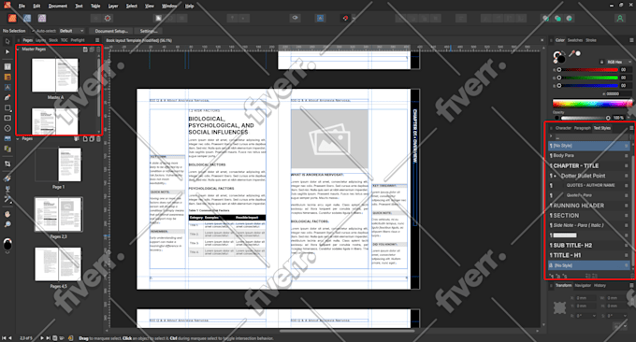The height and width of the screenshot is (342, 636).
Task: Open the Pages panel options menu
Action: [x=97, y=40]
